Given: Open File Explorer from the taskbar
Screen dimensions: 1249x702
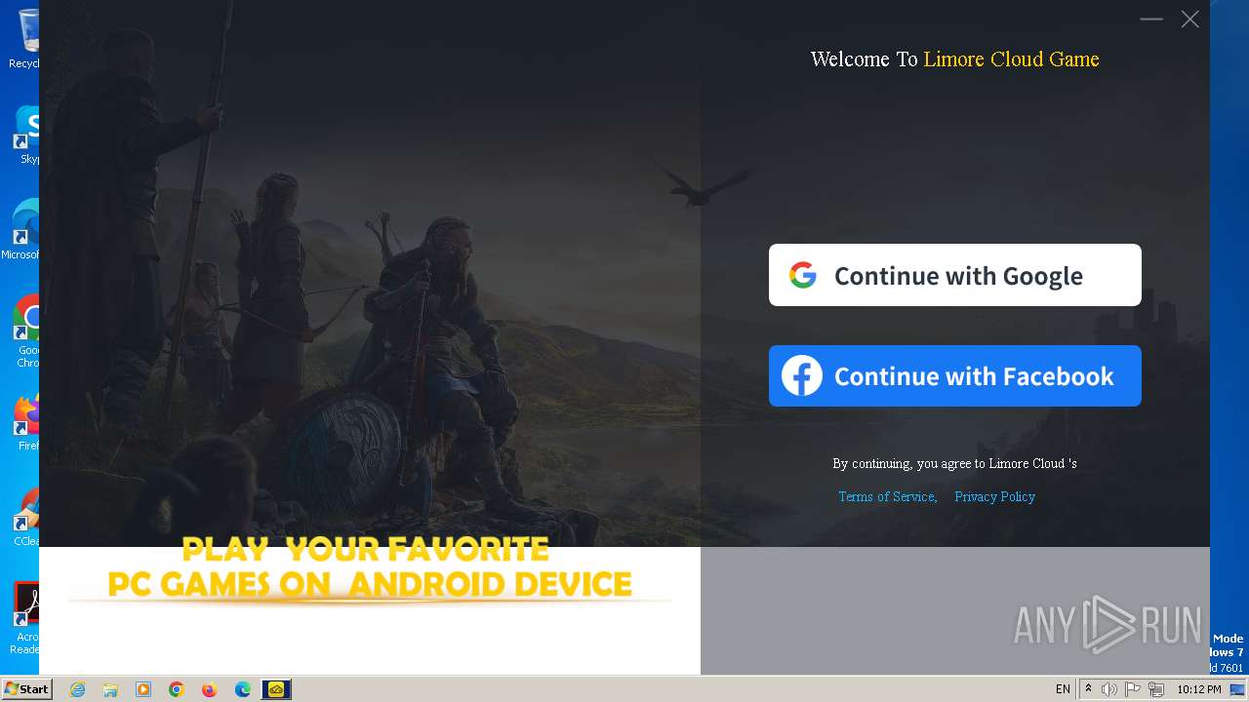Looking at the screenshot, I should click(110, 689).
